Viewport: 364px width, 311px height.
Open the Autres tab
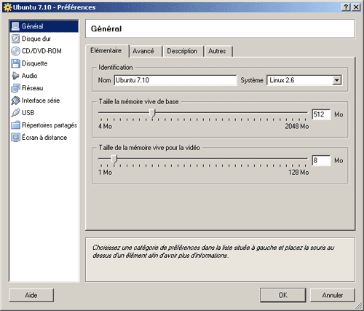218,51
